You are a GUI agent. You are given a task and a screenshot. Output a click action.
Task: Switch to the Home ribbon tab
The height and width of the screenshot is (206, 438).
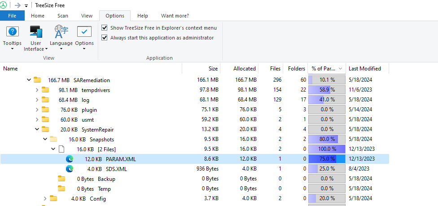coord(38,16)
